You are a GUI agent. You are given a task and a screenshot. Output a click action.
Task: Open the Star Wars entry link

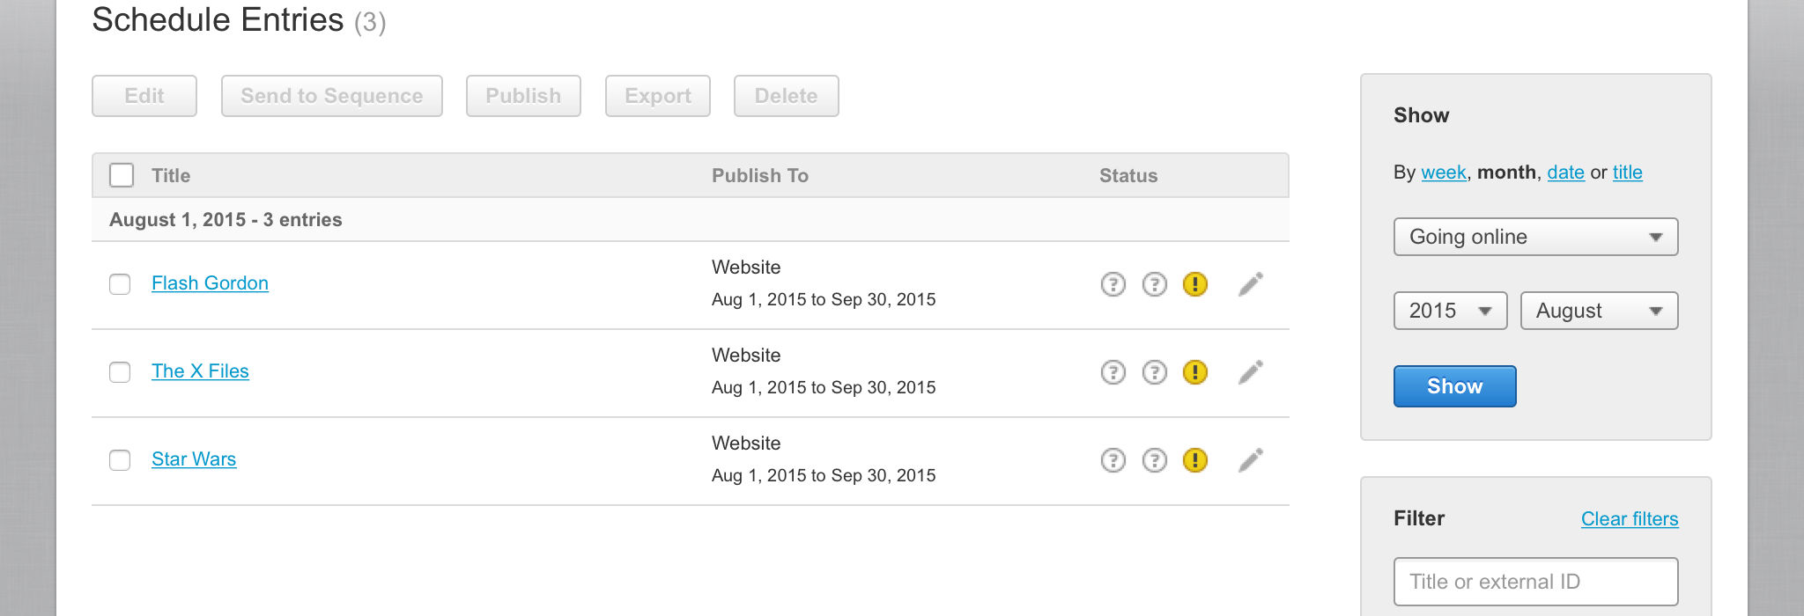click(194, 459)
